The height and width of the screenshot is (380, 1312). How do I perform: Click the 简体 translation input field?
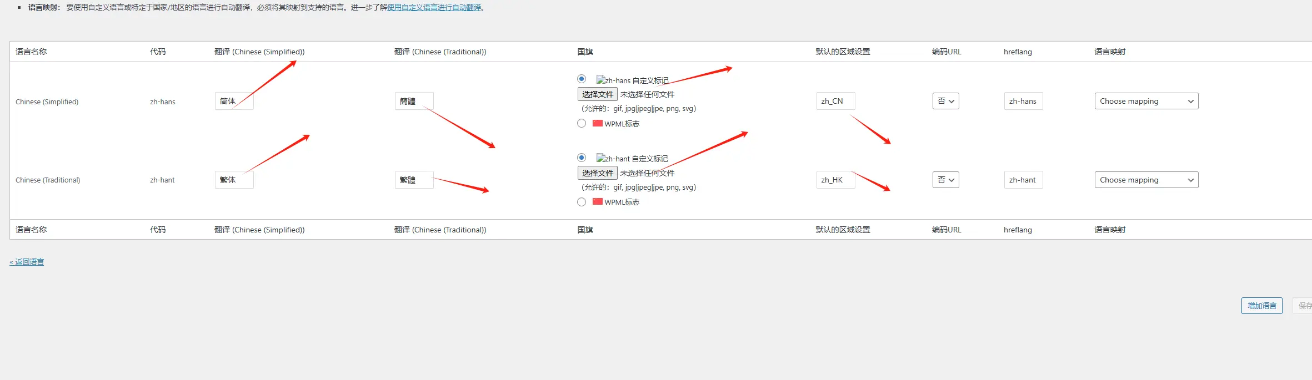coord(234,101)
